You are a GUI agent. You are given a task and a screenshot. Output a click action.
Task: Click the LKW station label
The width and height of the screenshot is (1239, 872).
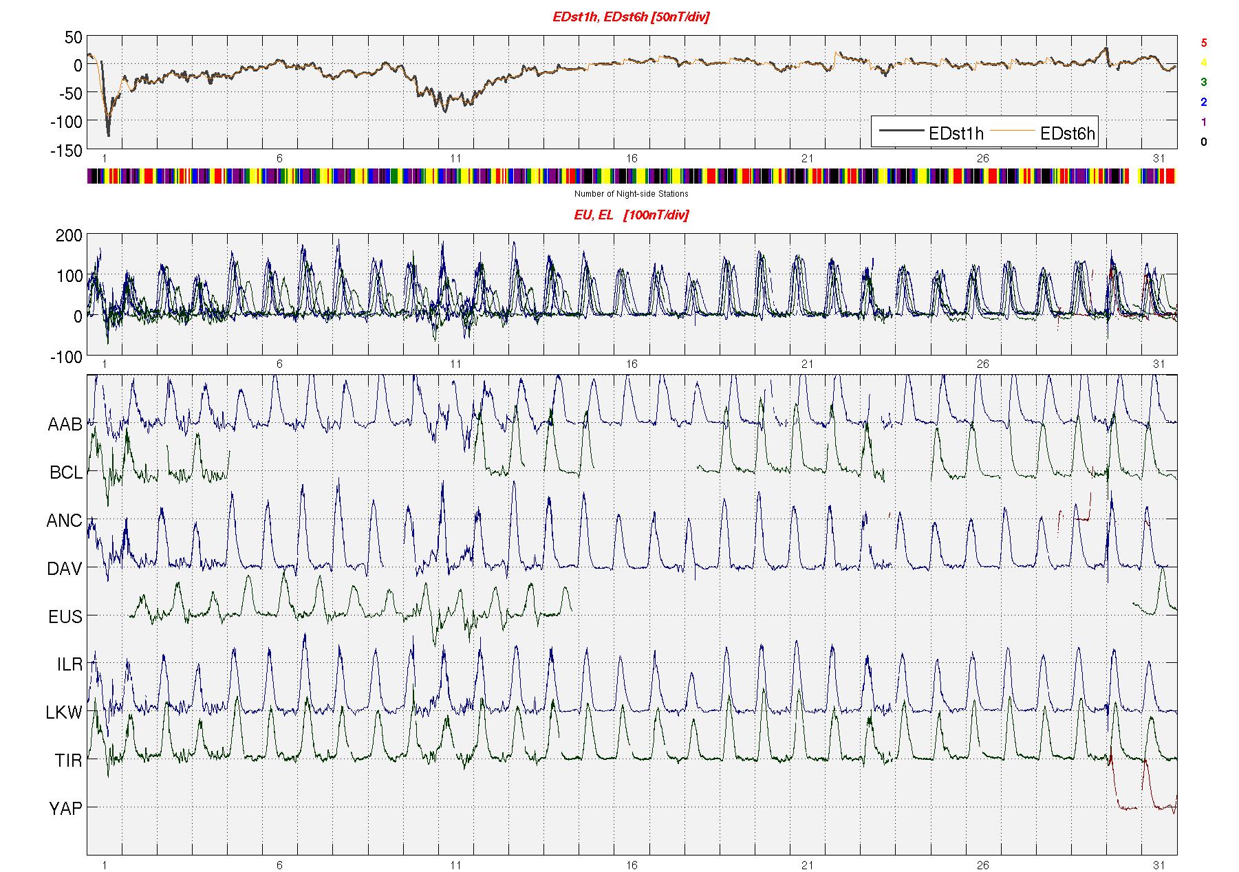[x=64, y=713]
